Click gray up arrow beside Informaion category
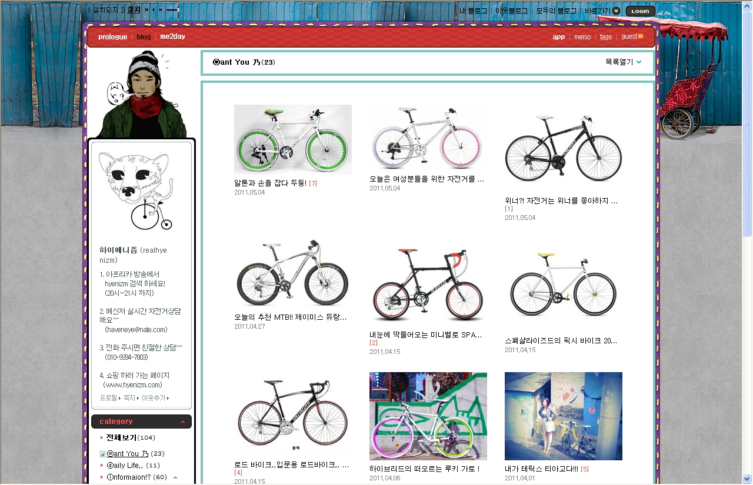Viewport: 753px width, 485px height. pyautogui.click(x=175, y=477)
